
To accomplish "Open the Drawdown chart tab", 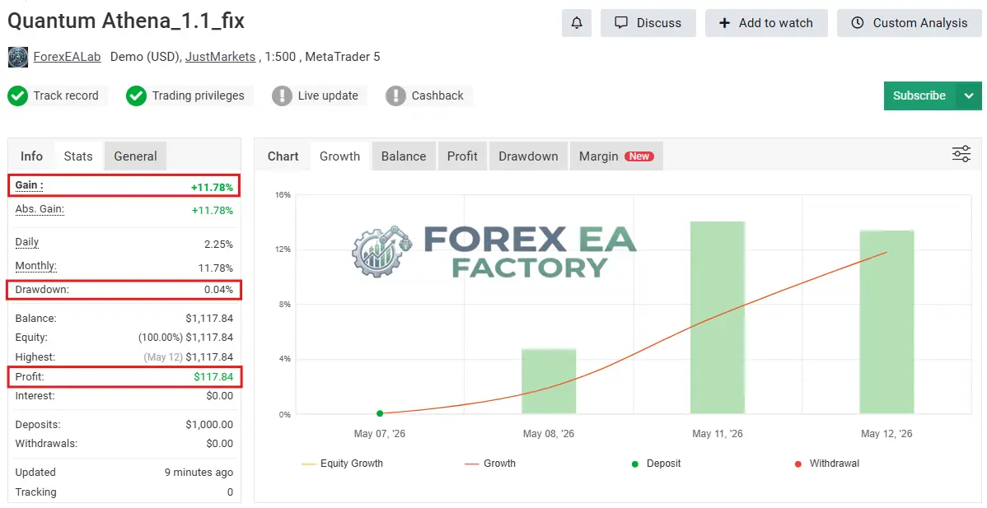I will click(528, 156).
